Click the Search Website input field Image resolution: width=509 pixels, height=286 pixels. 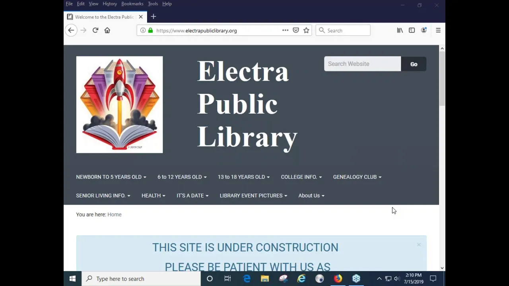click(x=363, y=64)
